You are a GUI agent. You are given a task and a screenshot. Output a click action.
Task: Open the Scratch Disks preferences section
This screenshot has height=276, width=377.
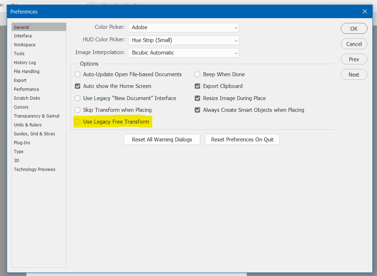(27, 98)
